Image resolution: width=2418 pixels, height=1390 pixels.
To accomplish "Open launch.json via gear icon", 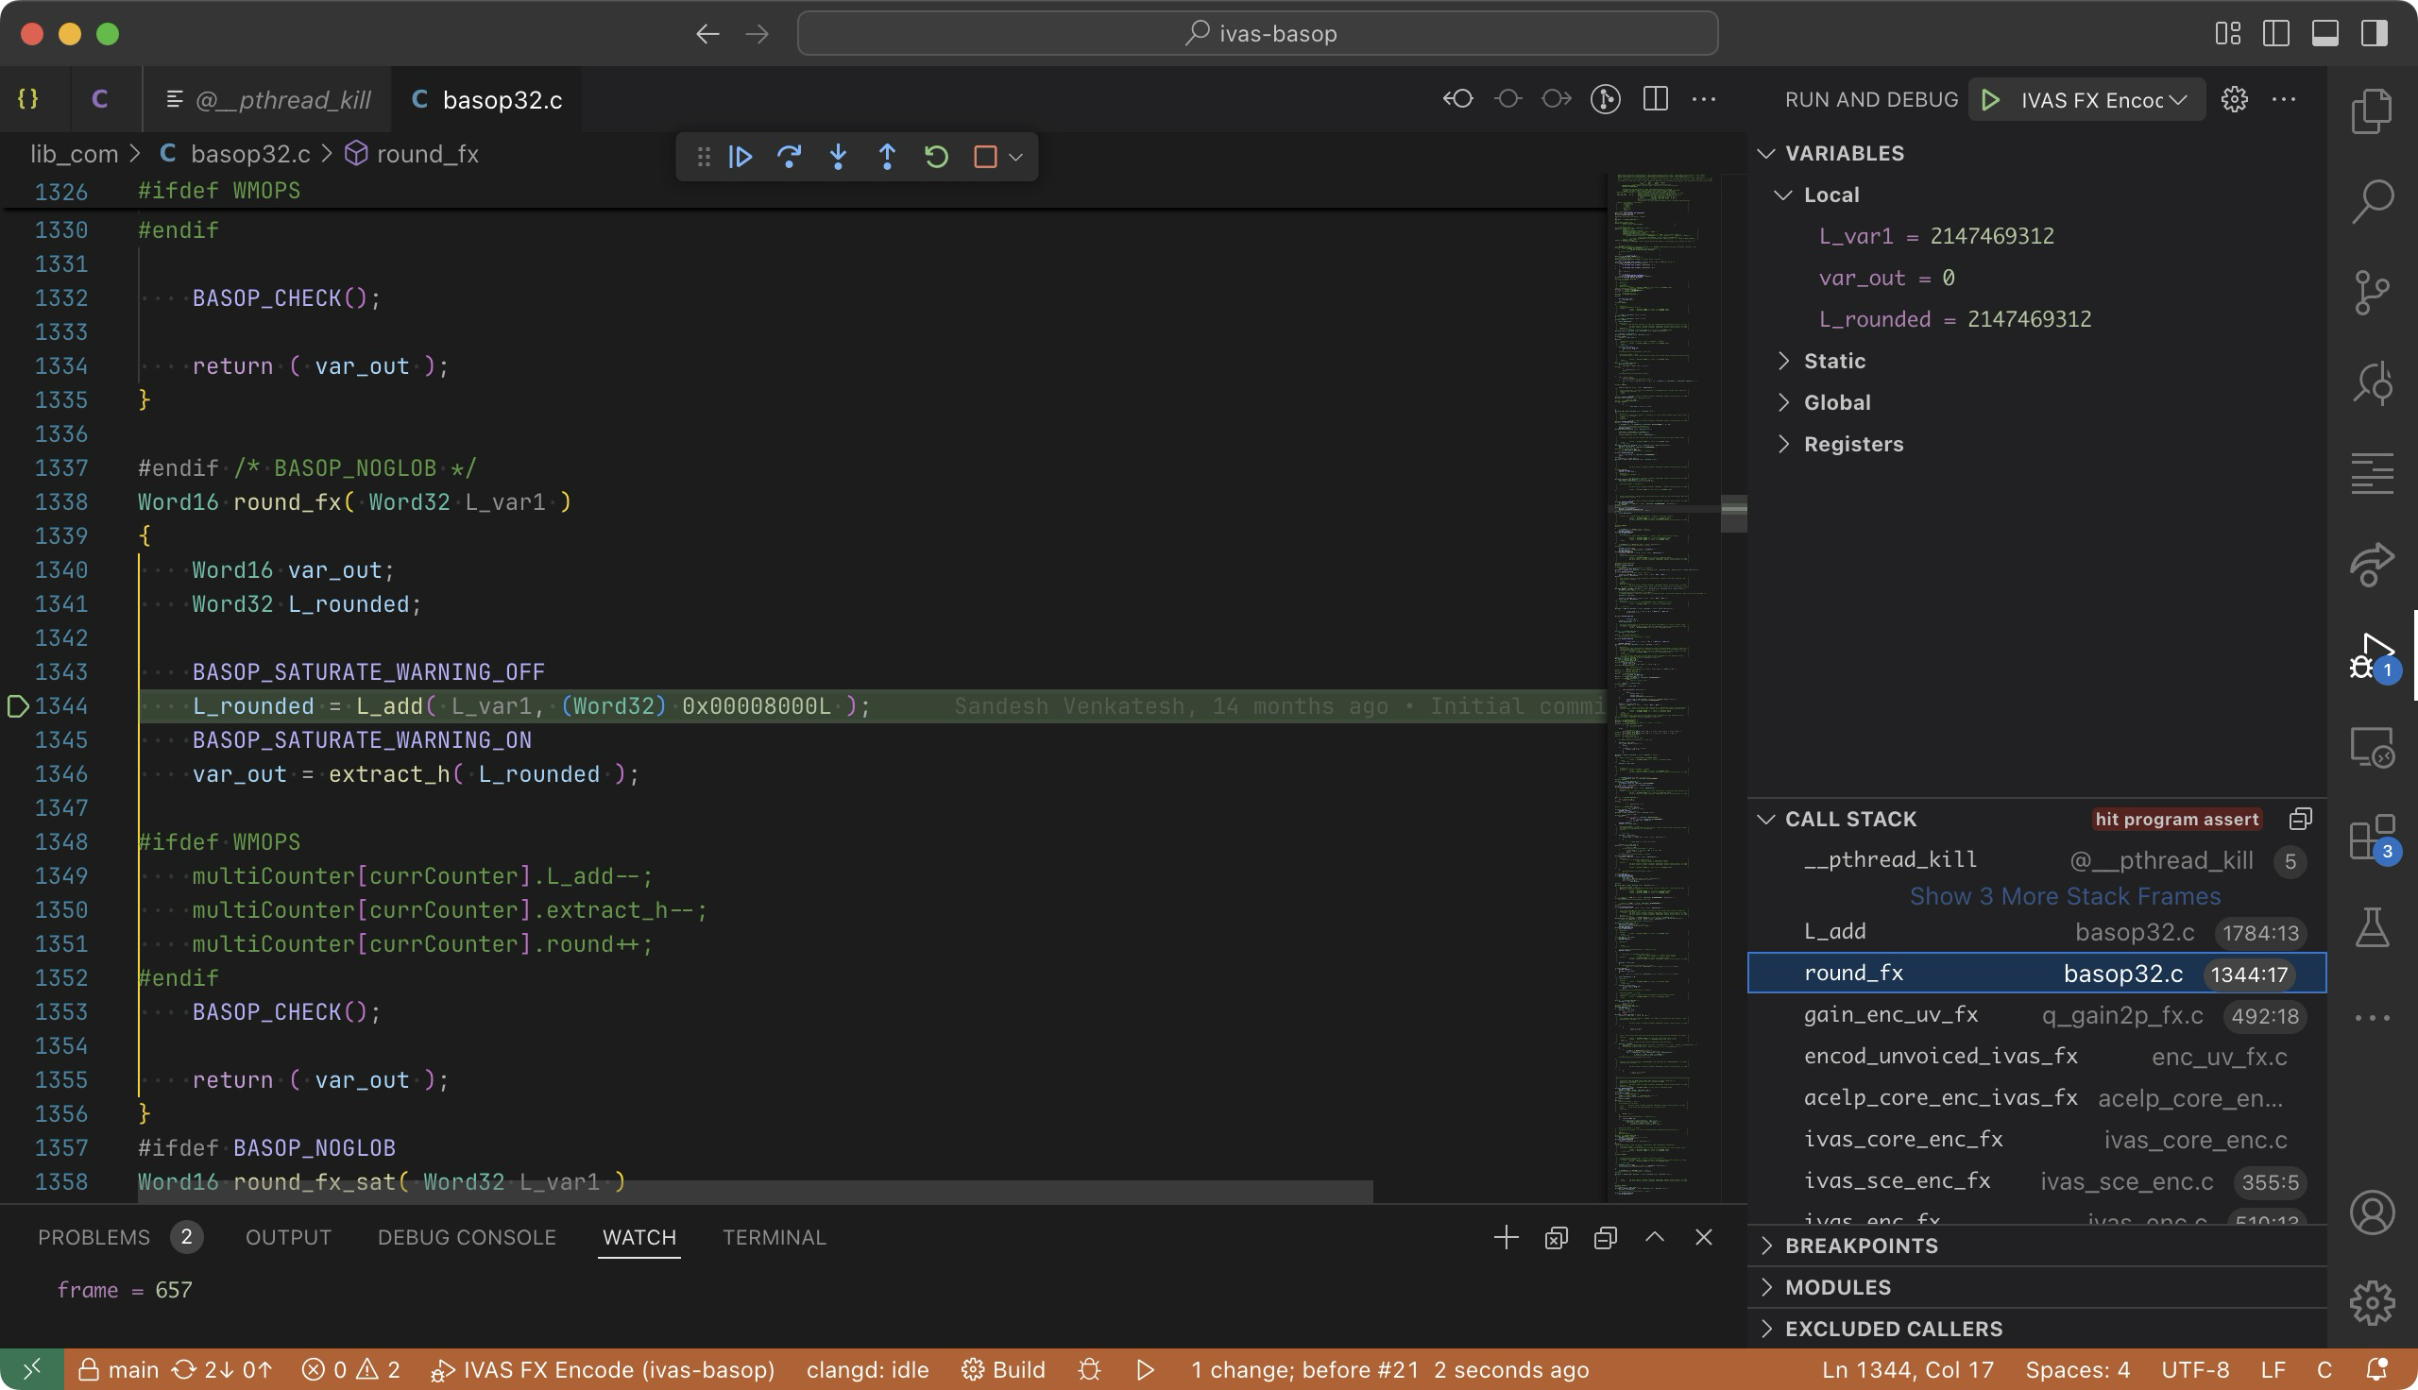I will [x=2234, y=99].
